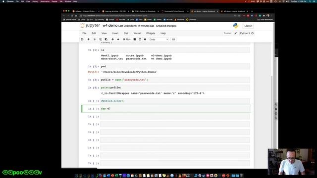This screenshot has width=317, height=178.
Task: Switch to the w3-demo Jupyter Notebook tab
Action: (234, 11)
